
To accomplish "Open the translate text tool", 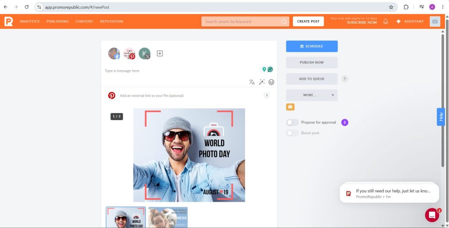I will [252, 82].
